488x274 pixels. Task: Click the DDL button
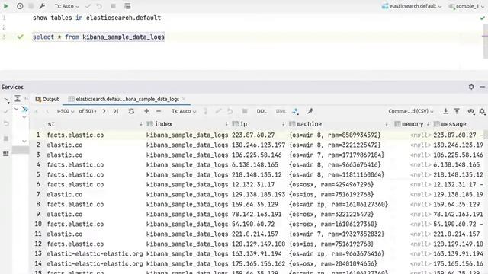coord(262,111)
